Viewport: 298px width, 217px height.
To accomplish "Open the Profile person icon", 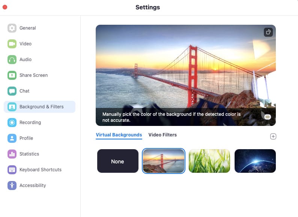I will pyautogui.click(x=12, y=138).
